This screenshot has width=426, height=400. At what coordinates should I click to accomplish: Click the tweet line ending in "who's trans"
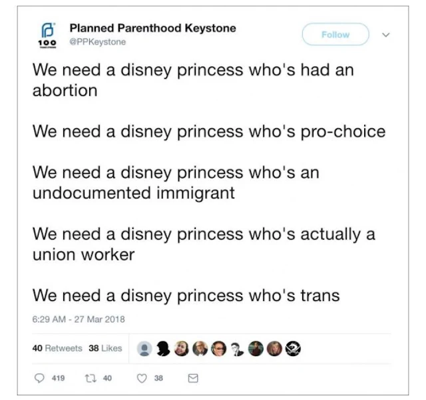tap(186, 294)
